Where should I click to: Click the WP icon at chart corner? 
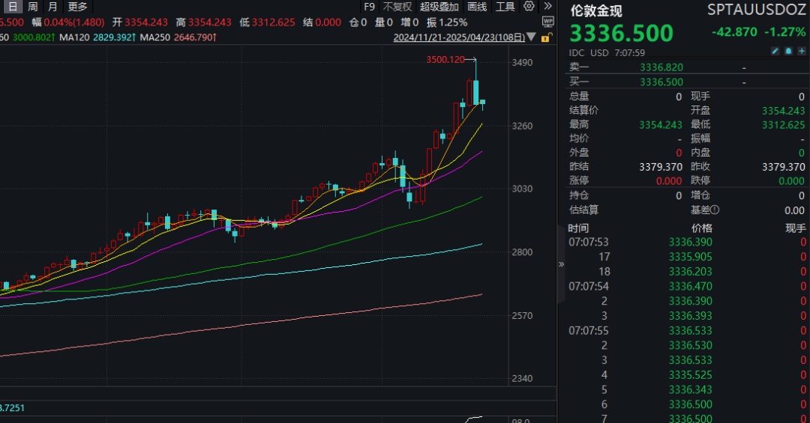547,22
